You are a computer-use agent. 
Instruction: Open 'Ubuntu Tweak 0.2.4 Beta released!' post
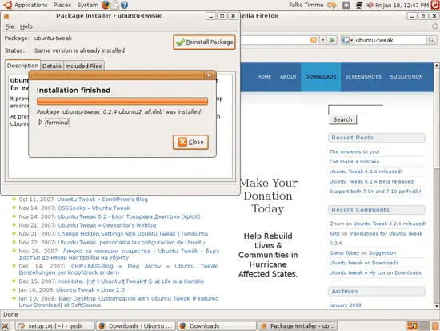372,181
